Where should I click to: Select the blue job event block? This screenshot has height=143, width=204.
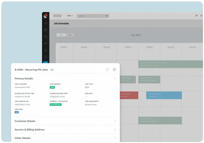[164, 95]
